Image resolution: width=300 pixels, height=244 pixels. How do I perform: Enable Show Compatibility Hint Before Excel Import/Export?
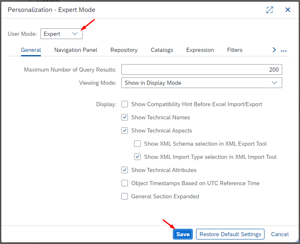coord(125,104)
